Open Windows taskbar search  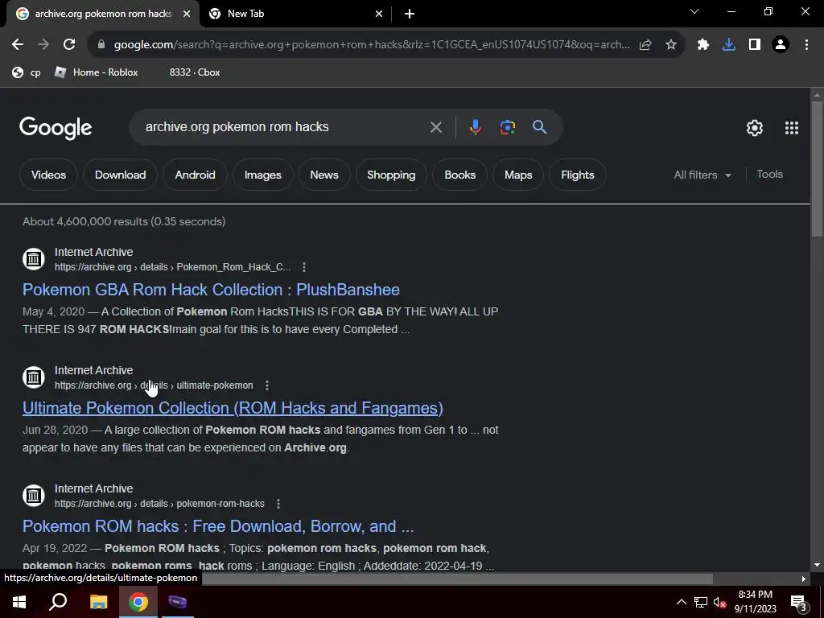click(x=58, y=602)
